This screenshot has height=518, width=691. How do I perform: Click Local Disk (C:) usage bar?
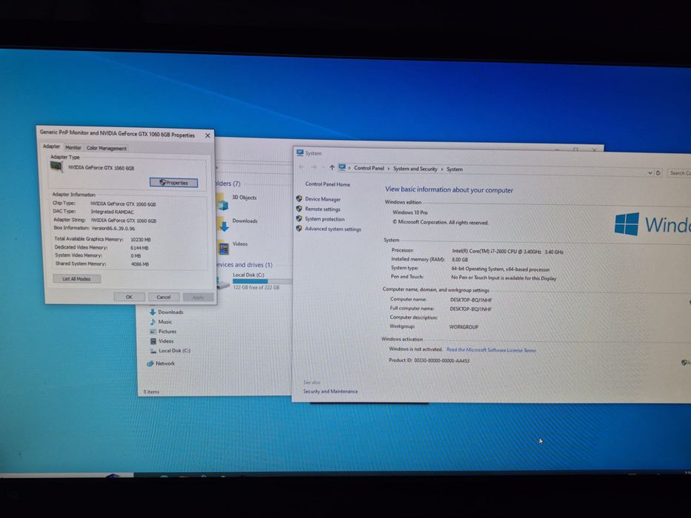(262, 281)
